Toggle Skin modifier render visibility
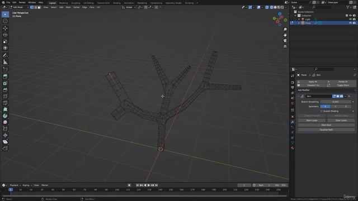Viewport: 358px width, 201px height. 341,97
